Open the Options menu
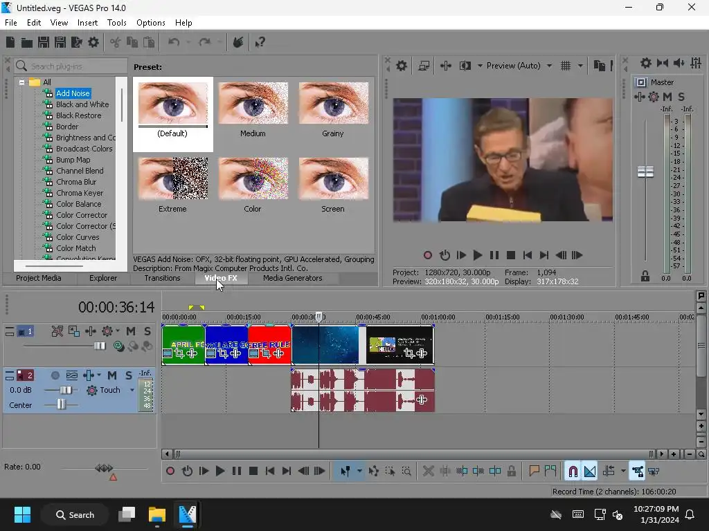 [150, 23]
